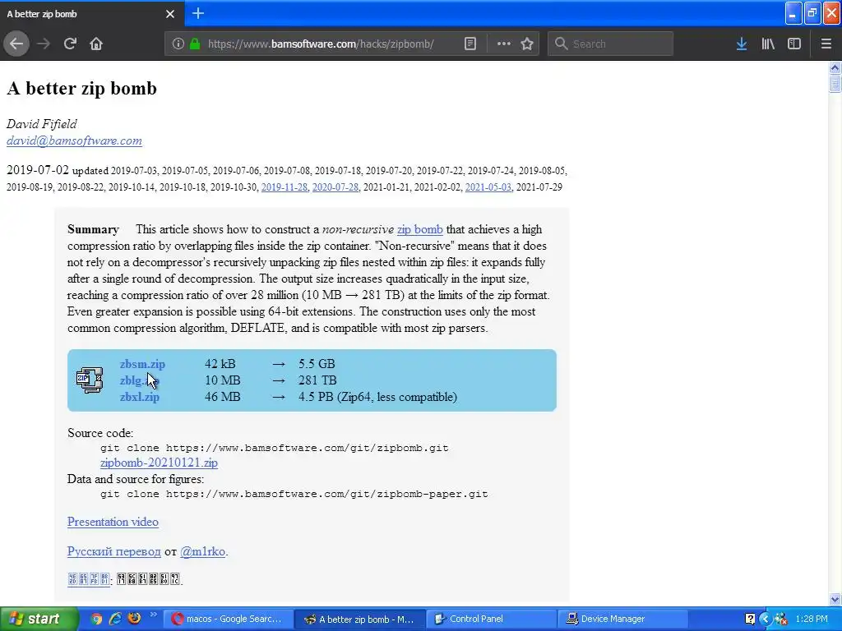
Task: Open the @m1rko profile link
Action: (202, 551)
